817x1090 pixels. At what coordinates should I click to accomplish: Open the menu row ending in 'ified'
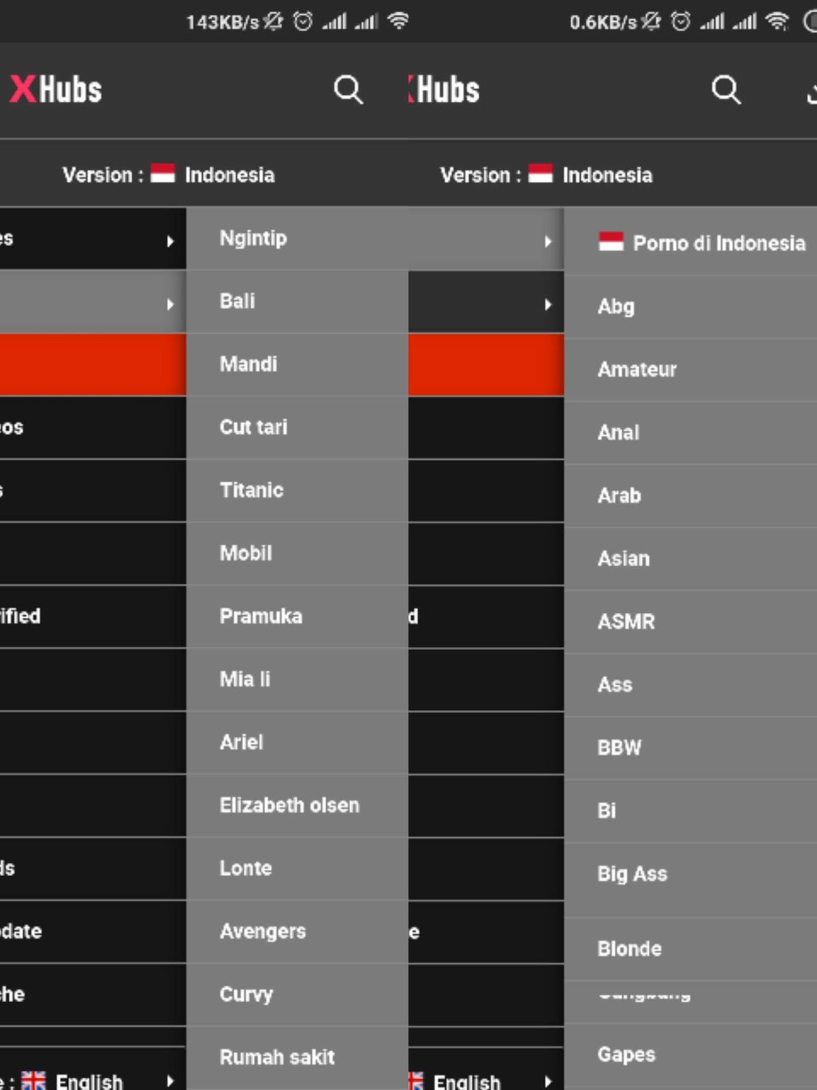click(93, 617)
